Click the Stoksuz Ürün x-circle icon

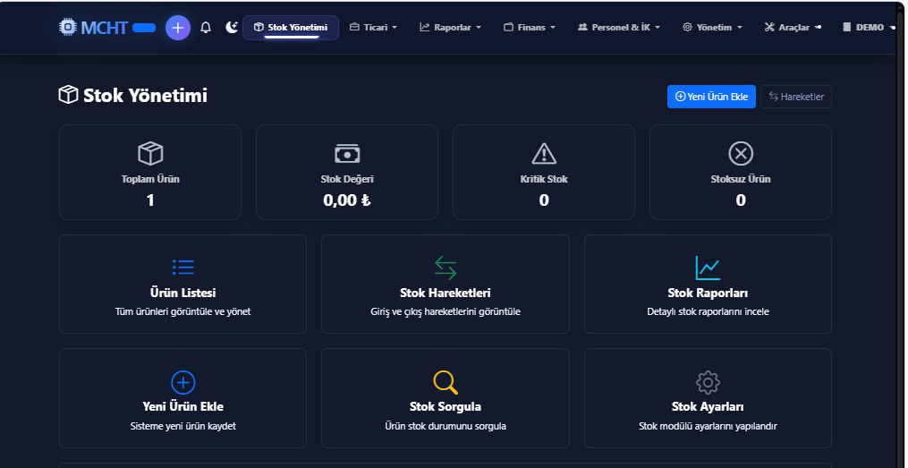coord(741,154)
